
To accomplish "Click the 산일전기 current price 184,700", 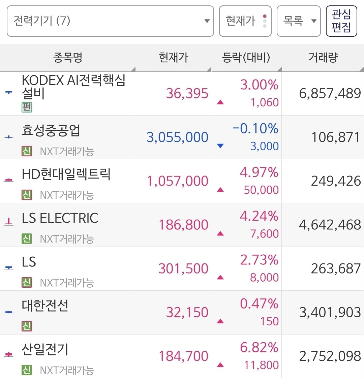I will pyautogui.click(x=183, y=356).
